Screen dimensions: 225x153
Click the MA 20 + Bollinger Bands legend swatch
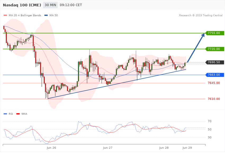point(5,15)
